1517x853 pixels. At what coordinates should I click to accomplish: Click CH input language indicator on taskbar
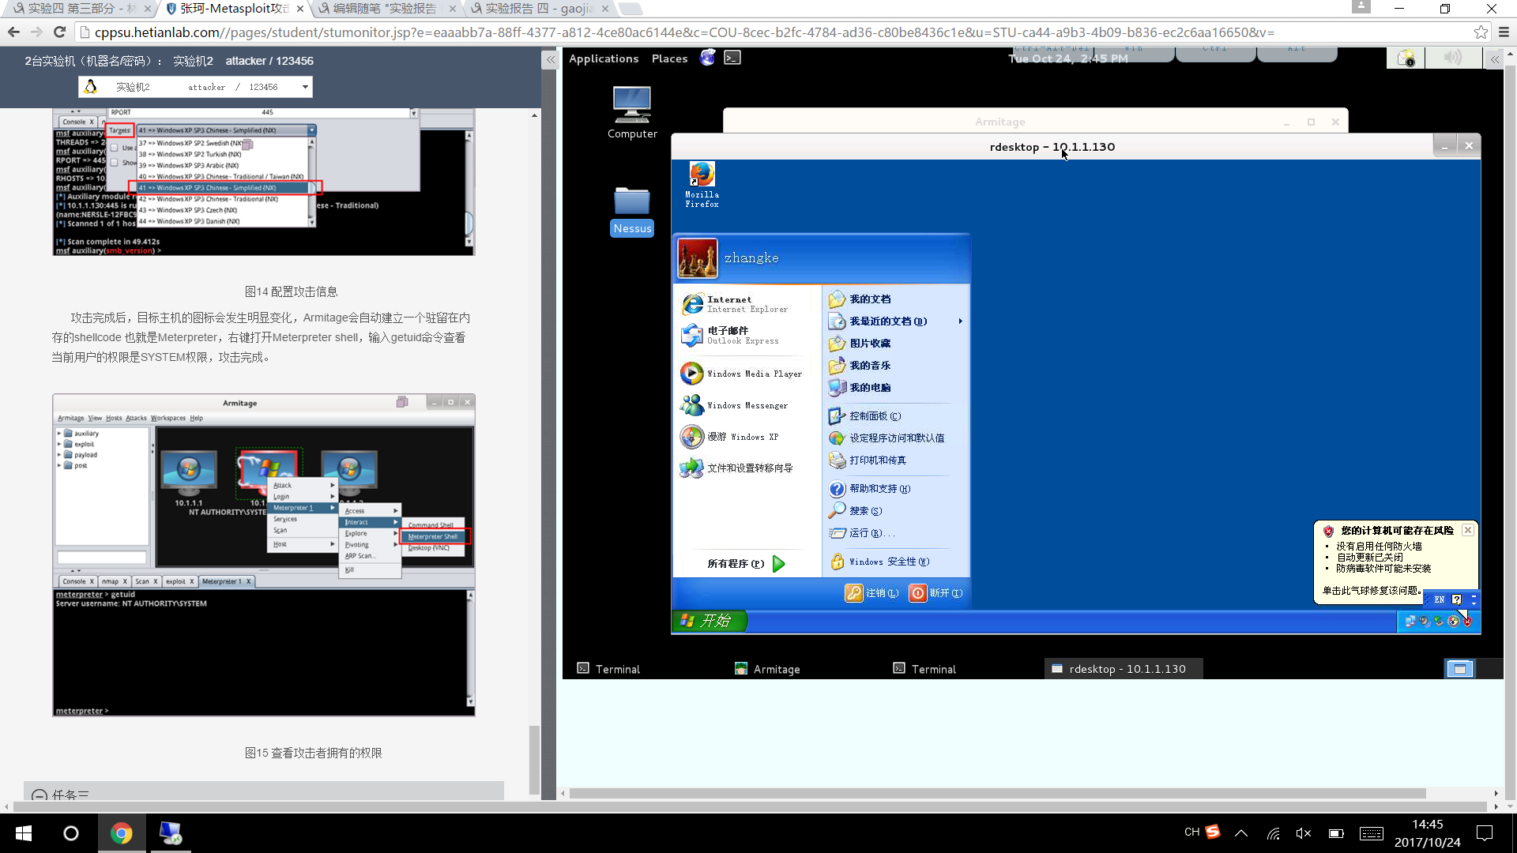tap(1191, 832)
